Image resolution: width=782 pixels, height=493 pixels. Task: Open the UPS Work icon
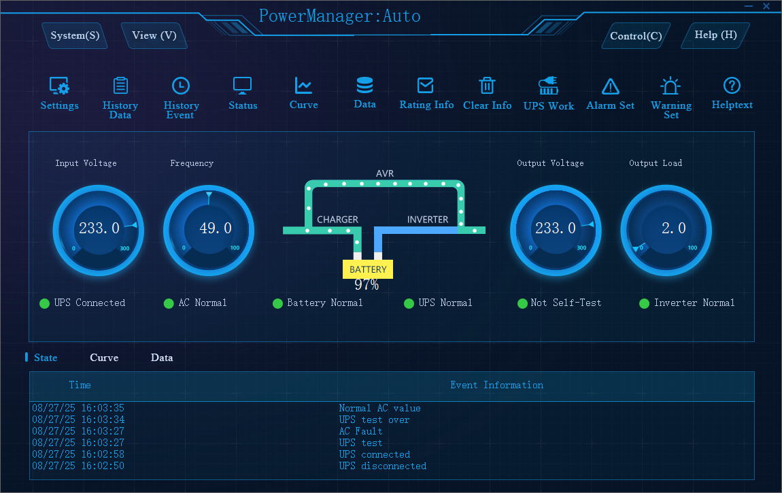tap(548, 86)
